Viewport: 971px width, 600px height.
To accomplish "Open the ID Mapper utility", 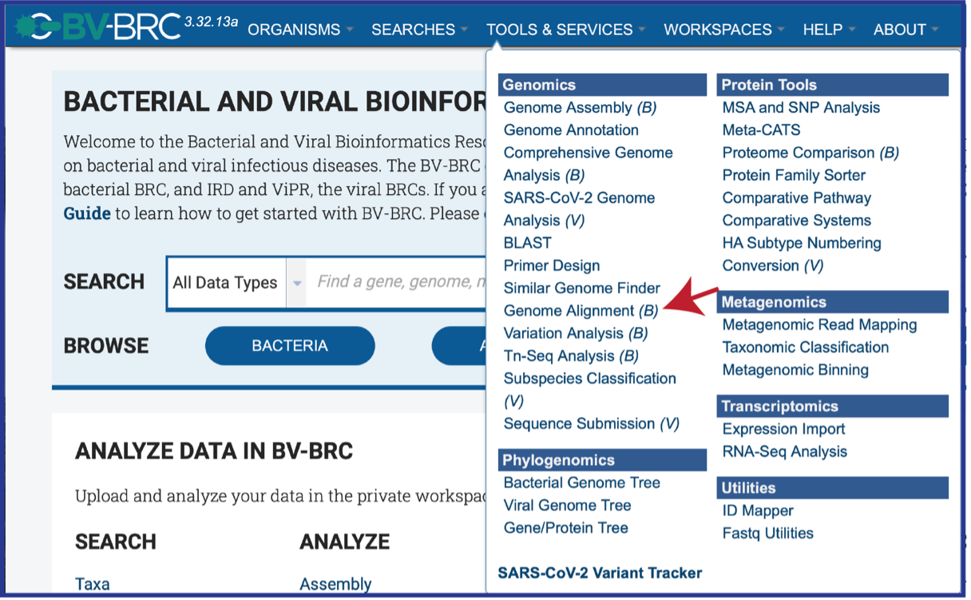I will [758, 511].
